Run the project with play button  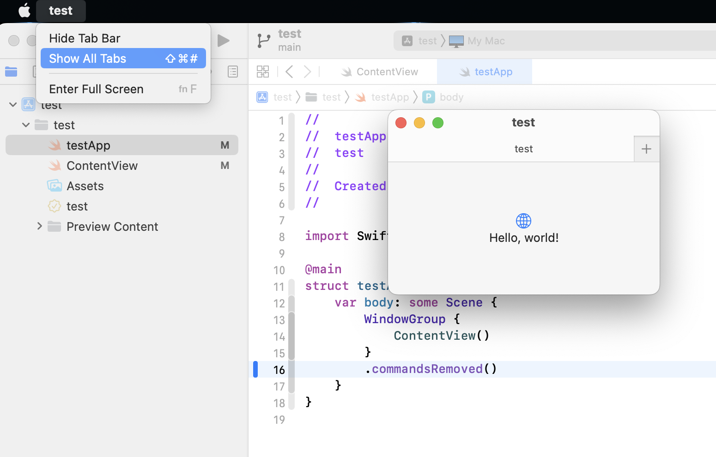(x=224, y=41)
